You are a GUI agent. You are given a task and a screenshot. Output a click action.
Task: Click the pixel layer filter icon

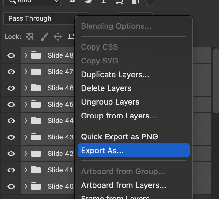click(73, 2)
